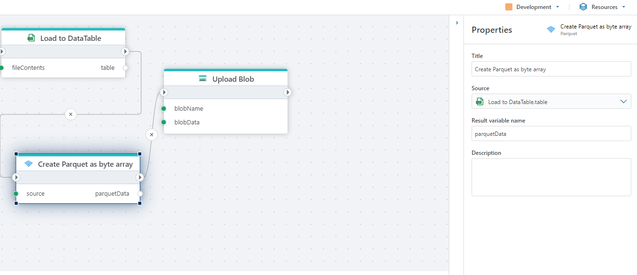Viewport: 637px width, 275px height.
Task: Delete the connector from Load to DataTable
Action: pos(70,114)
